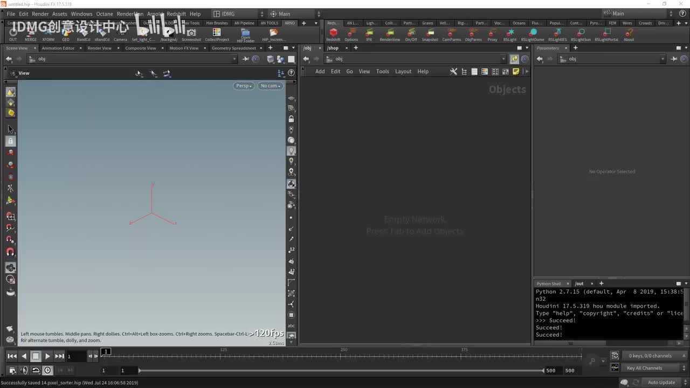Click the timeline range slider bar

(x=341, y=370)
